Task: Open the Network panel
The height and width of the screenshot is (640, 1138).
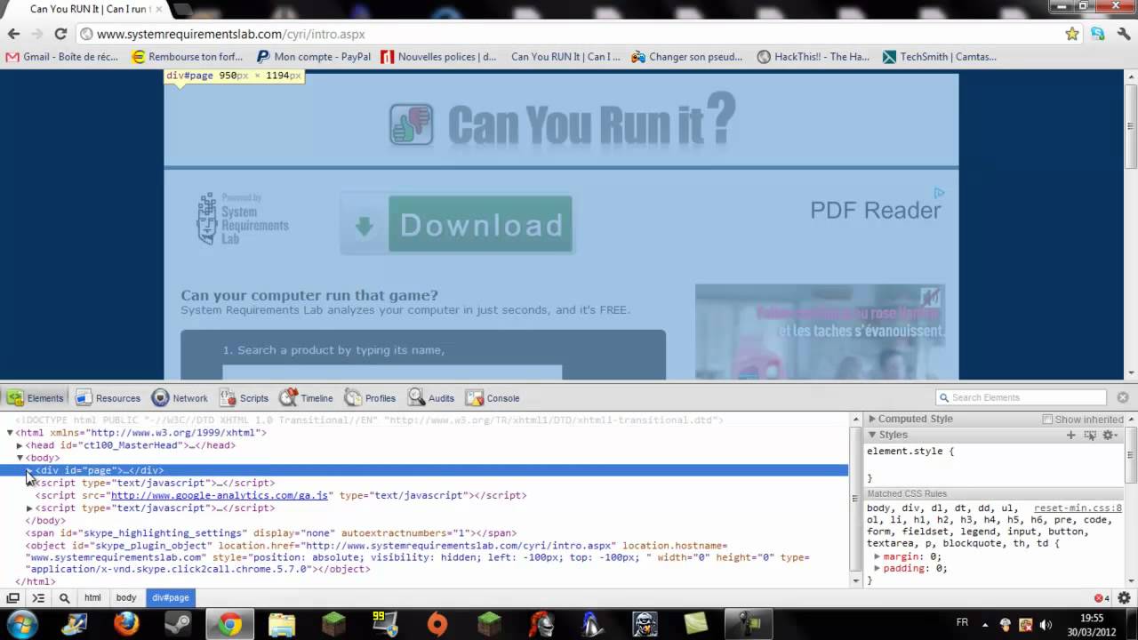Action: click(179, 397)
